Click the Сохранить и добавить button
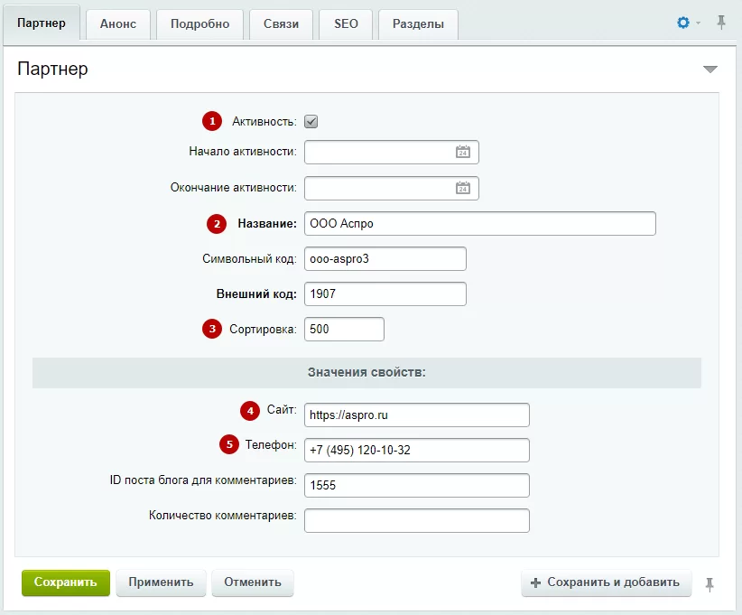This screenshot has width=742, height=615. click(607, 582)
